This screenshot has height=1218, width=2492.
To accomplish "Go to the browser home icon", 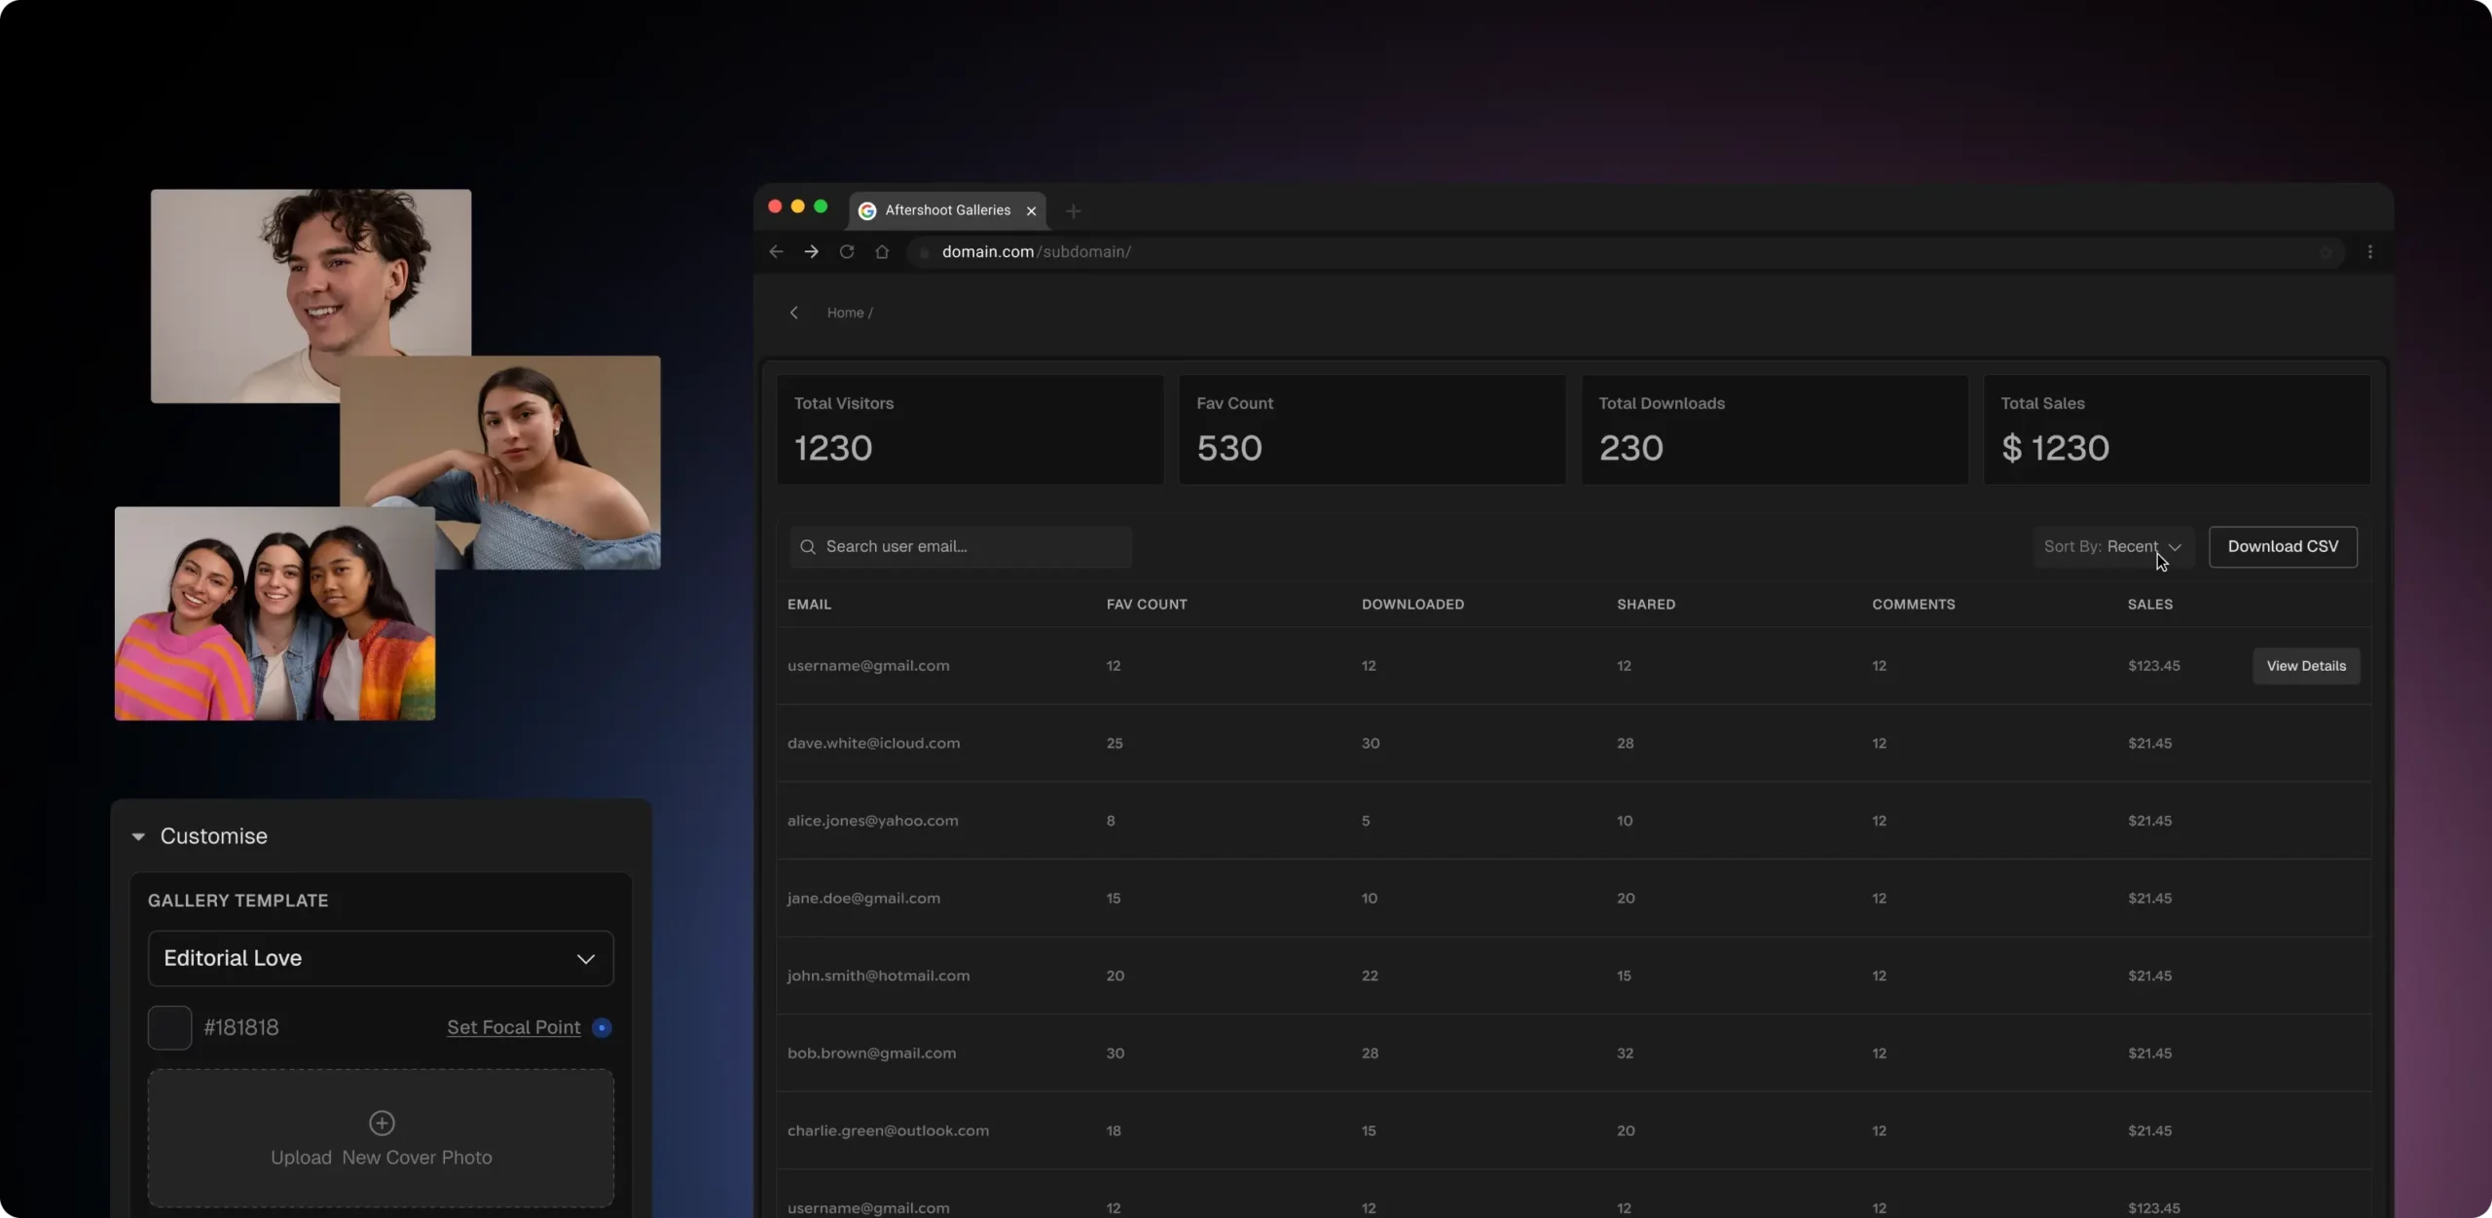I will [882, 251].
